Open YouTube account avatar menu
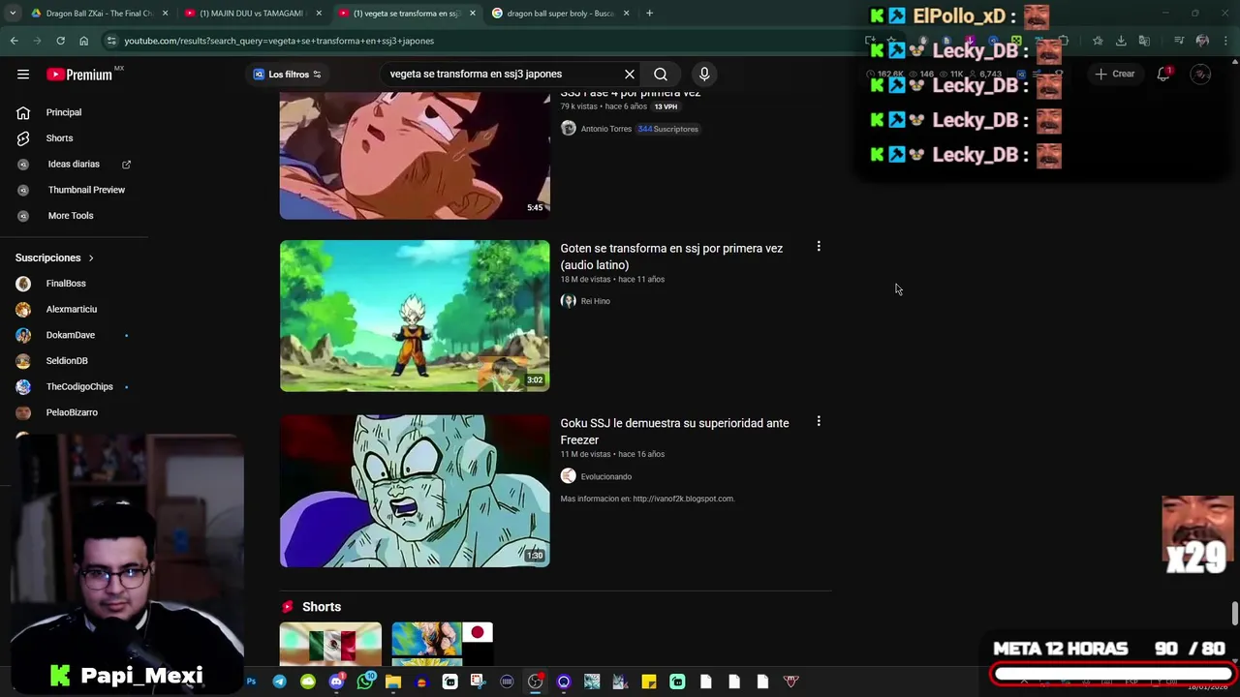The width and height of the screenshot is (1240, 697). 1200,74
